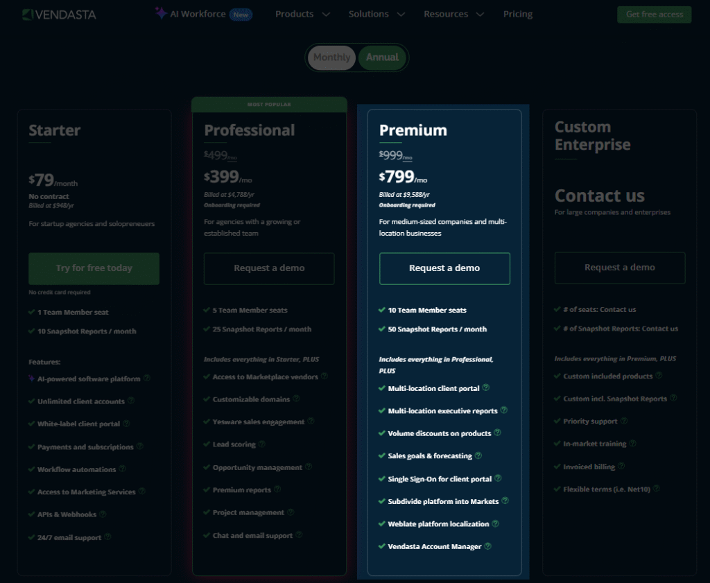Open info icon next to Lead scoring
Viewport: 710px width, 583px height.
(x=262, y=444)
